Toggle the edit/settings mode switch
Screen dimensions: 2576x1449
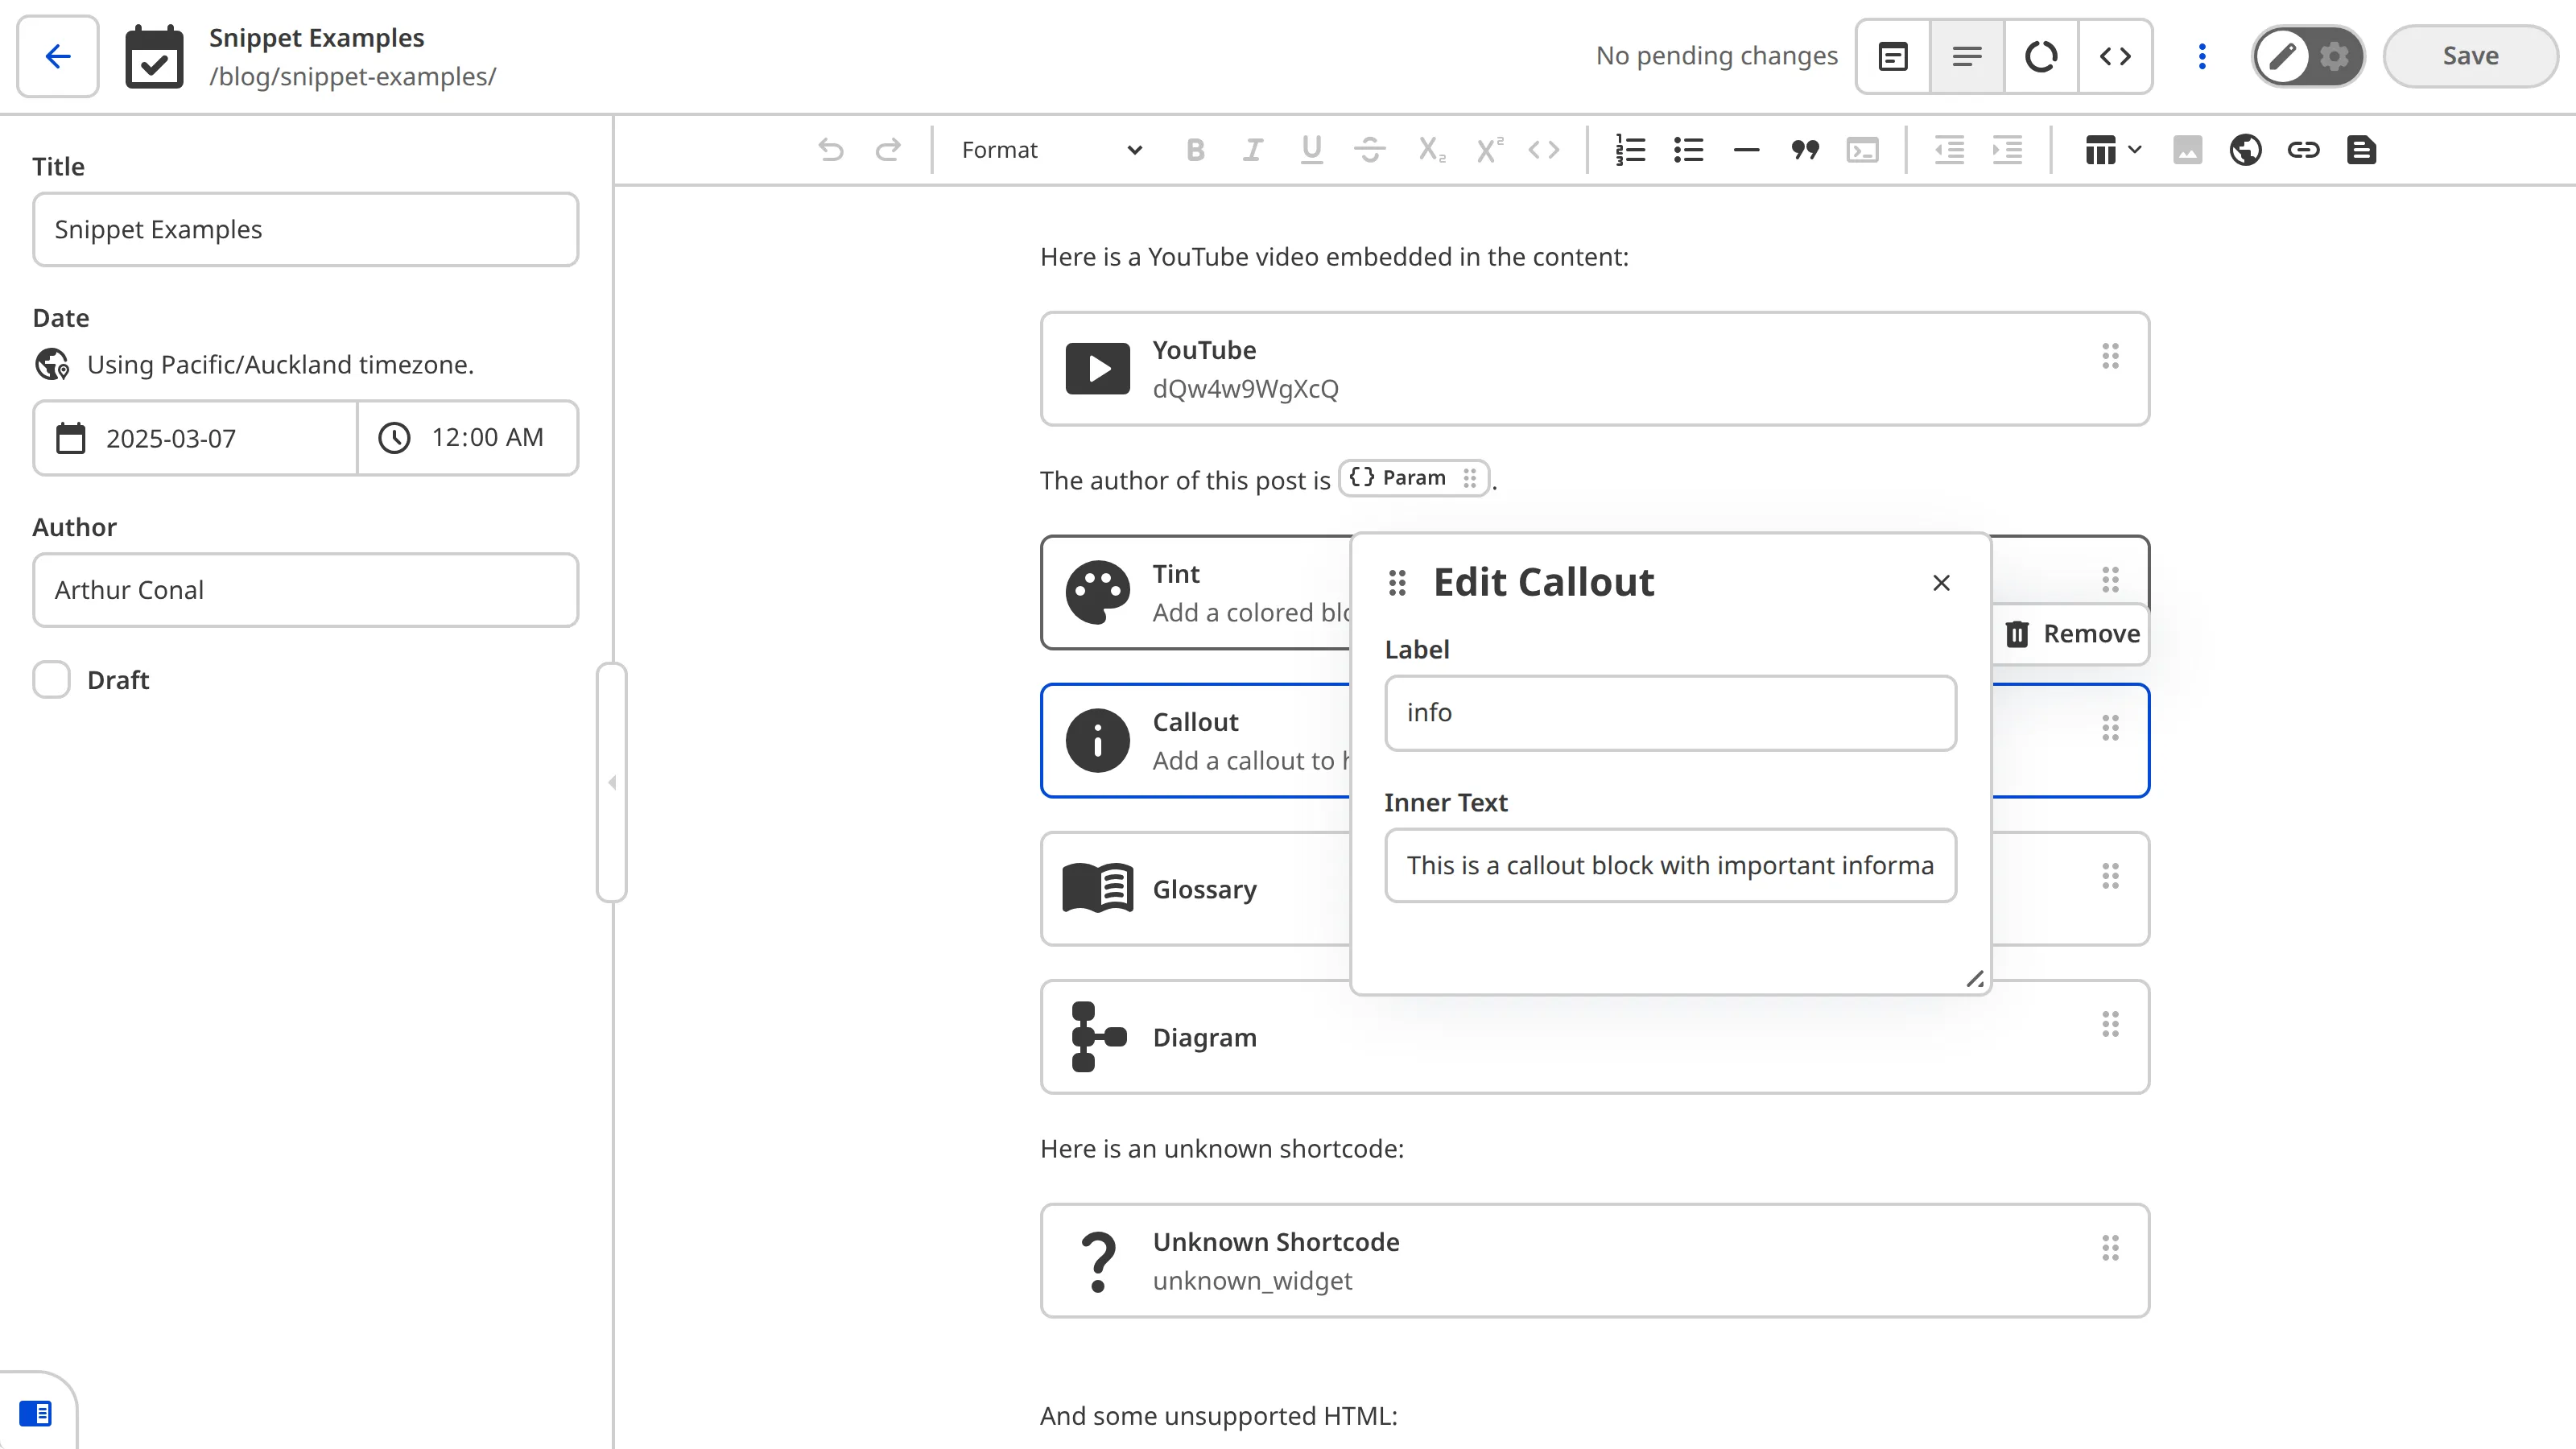2307,56
